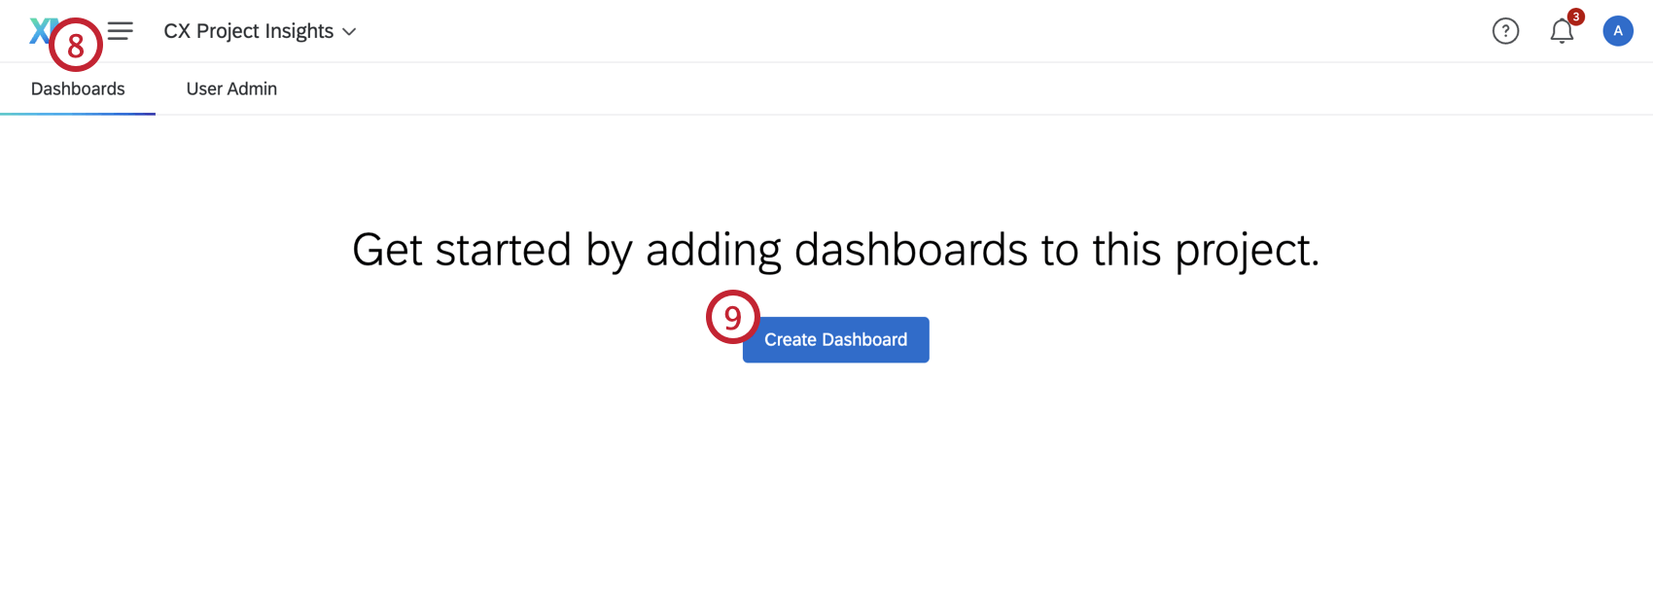Click the notification badge showing 3

point(1576,17)
